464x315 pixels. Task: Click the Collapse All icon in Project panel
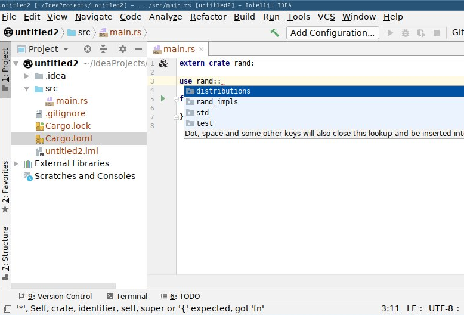click(x=103, y=49)
